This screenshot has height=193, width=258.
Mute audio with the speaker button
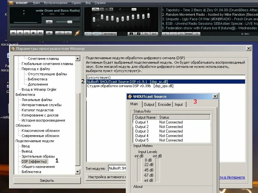tap(49, 22)
